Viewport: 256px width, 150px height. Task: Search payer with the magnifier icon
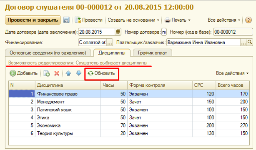pyautogui.click(x=250, y=42)
